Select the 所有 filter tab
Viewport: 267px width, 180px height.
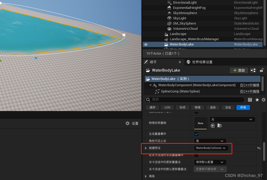[x=243, y=107]
